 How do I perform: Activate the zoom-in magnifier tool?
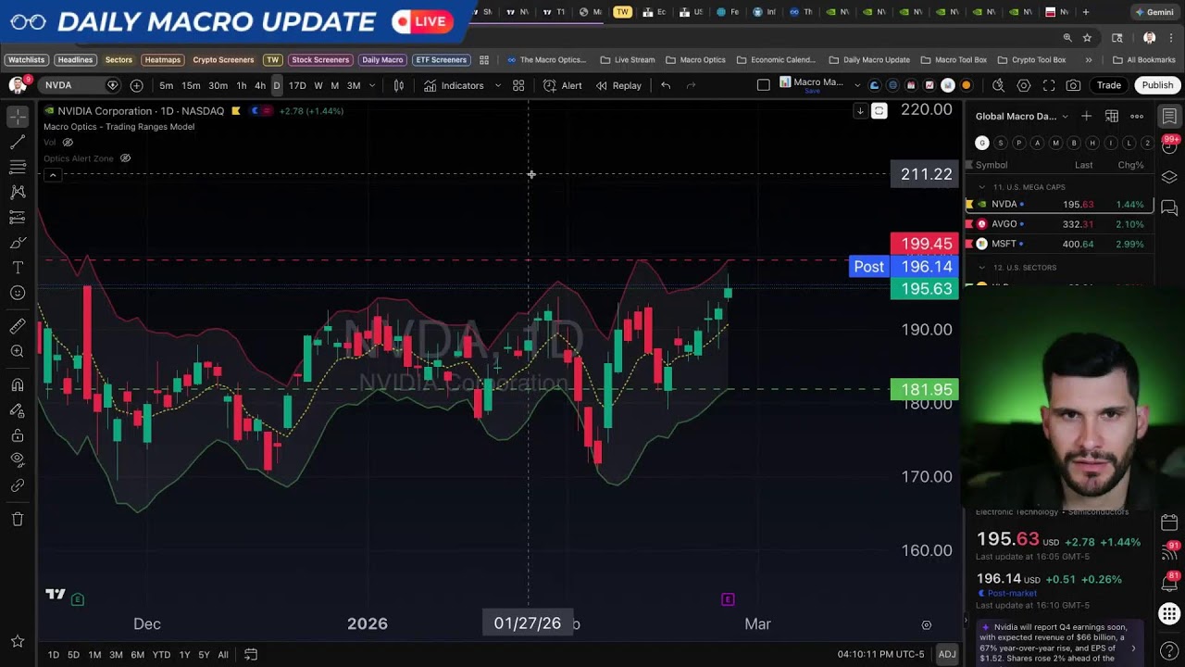(x=17, y=351)
